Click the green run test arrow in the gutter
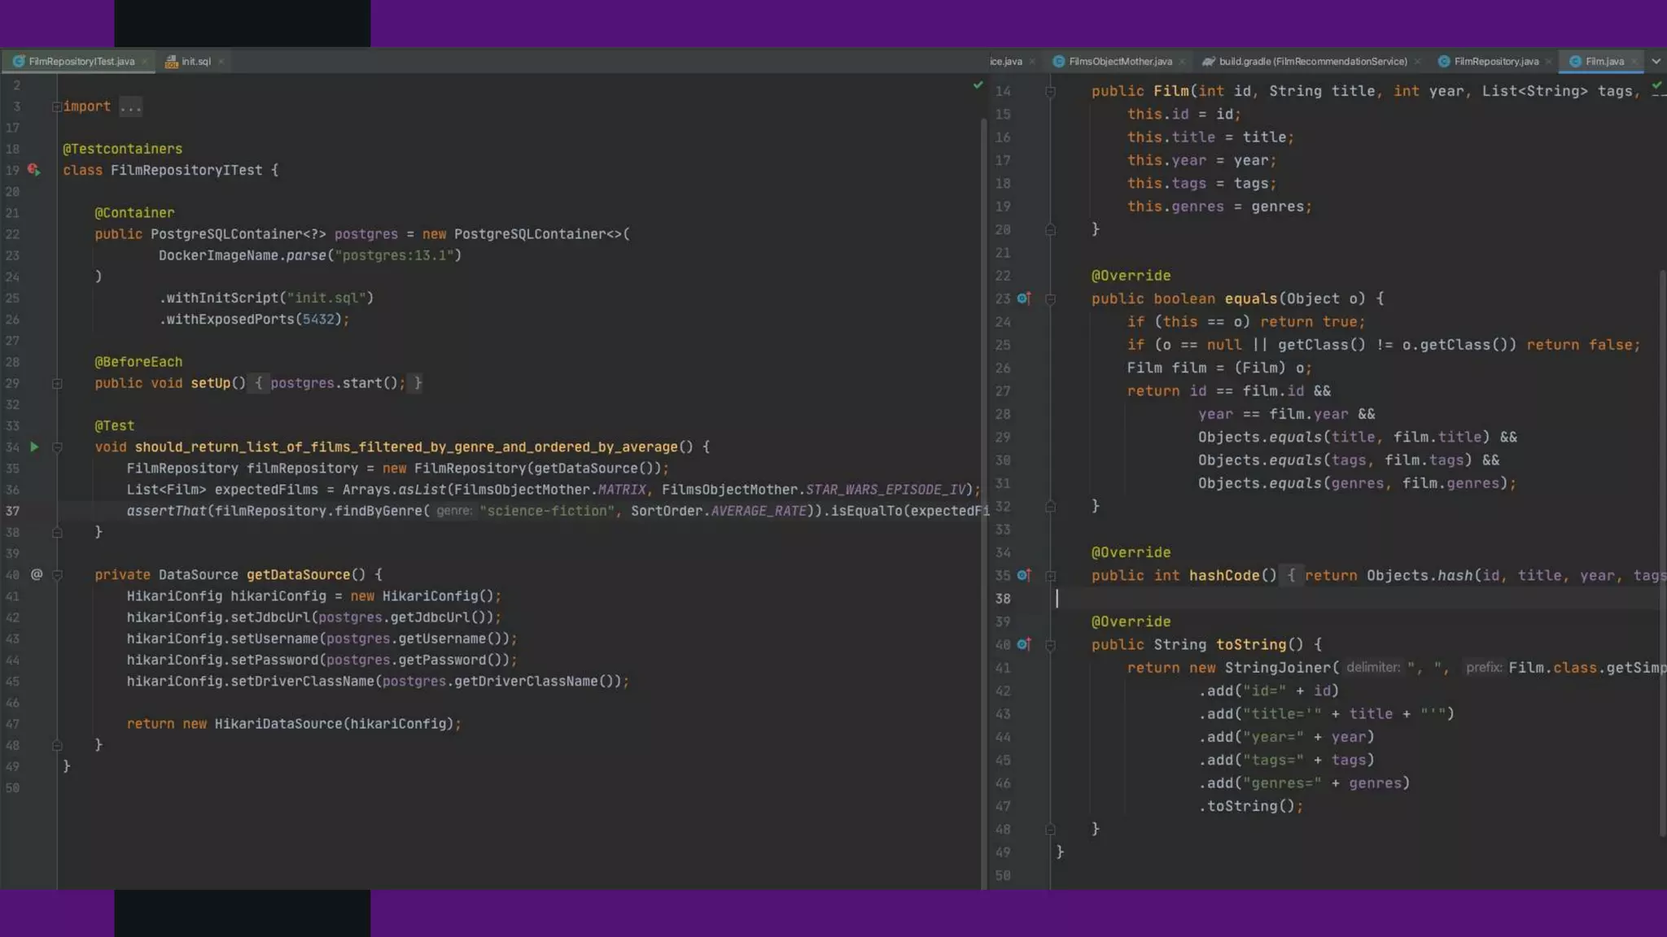The image size is (1667, 937). [x=34, y=447]
